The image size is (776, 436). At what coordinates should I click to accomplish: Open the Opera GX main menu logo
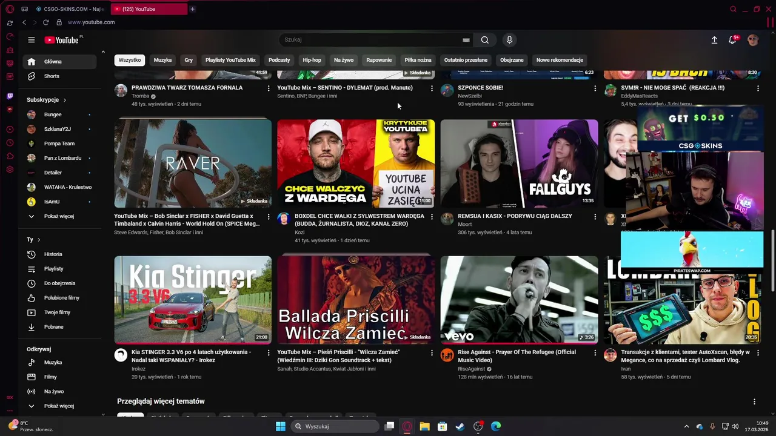coord(10,9)
